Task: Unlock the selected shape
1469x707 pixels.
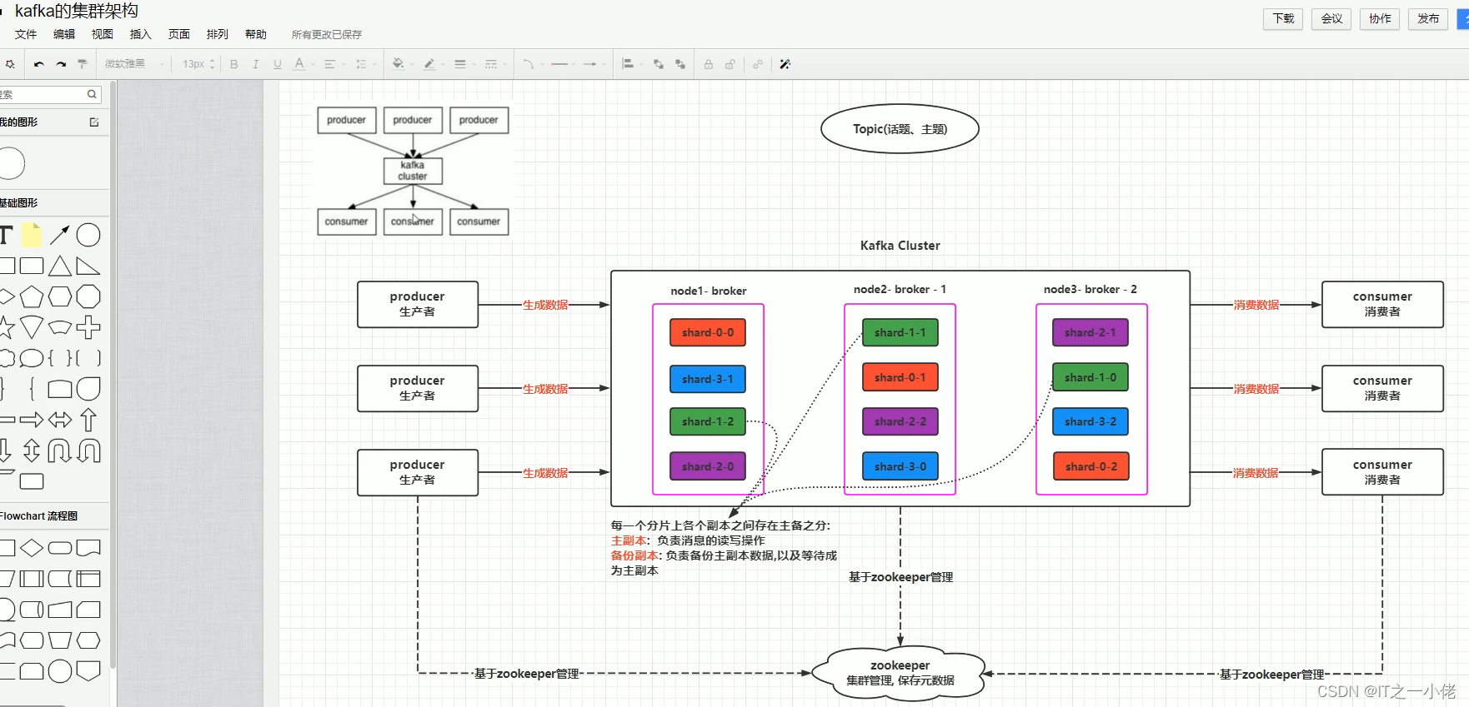Action: [x=730, y=64]
